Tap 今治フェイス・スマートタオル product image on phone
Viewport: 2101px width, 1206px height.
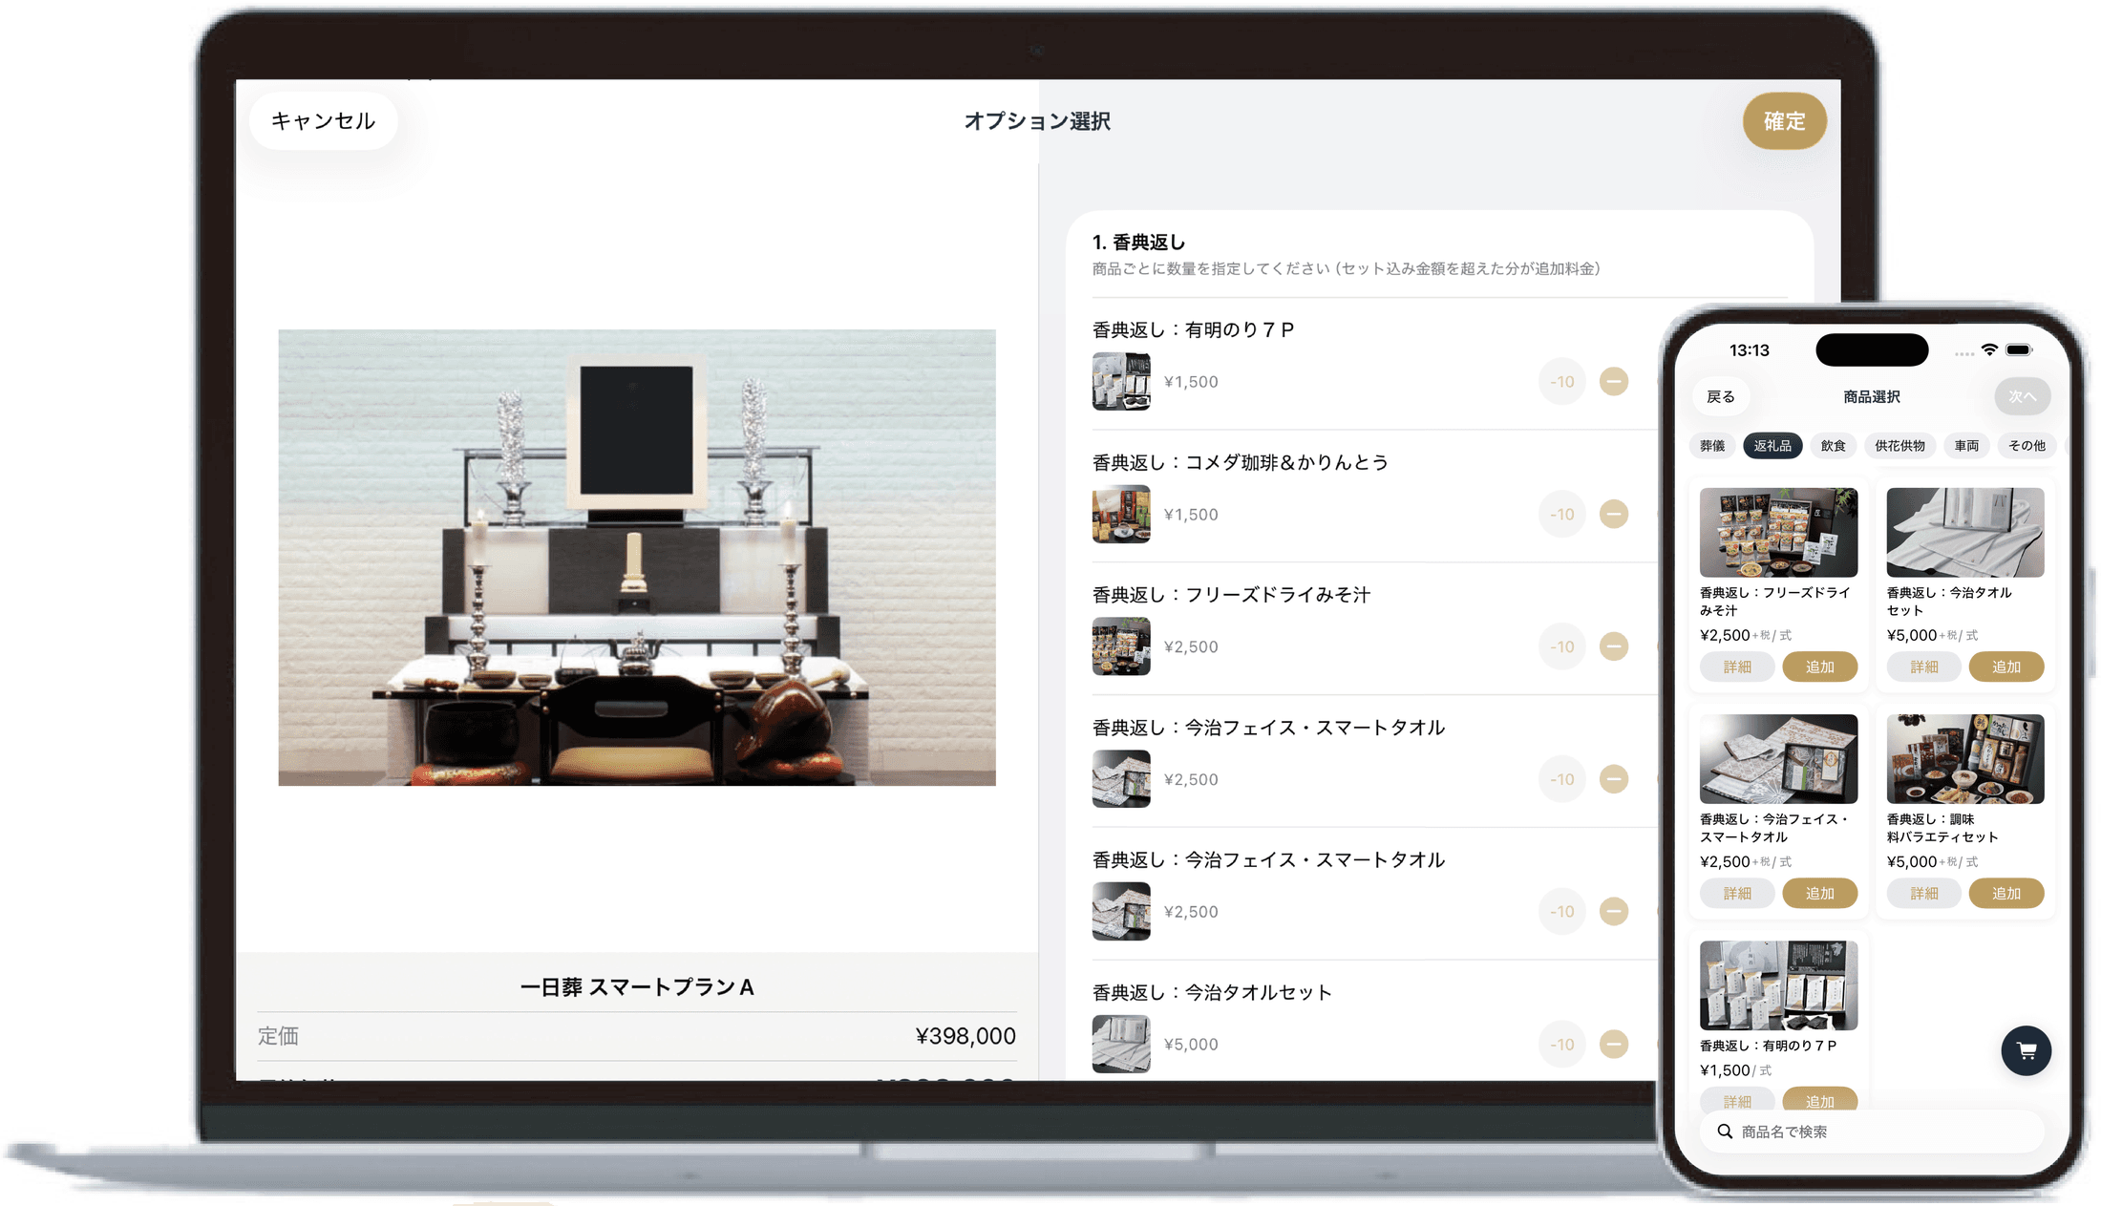[1778, 759]
